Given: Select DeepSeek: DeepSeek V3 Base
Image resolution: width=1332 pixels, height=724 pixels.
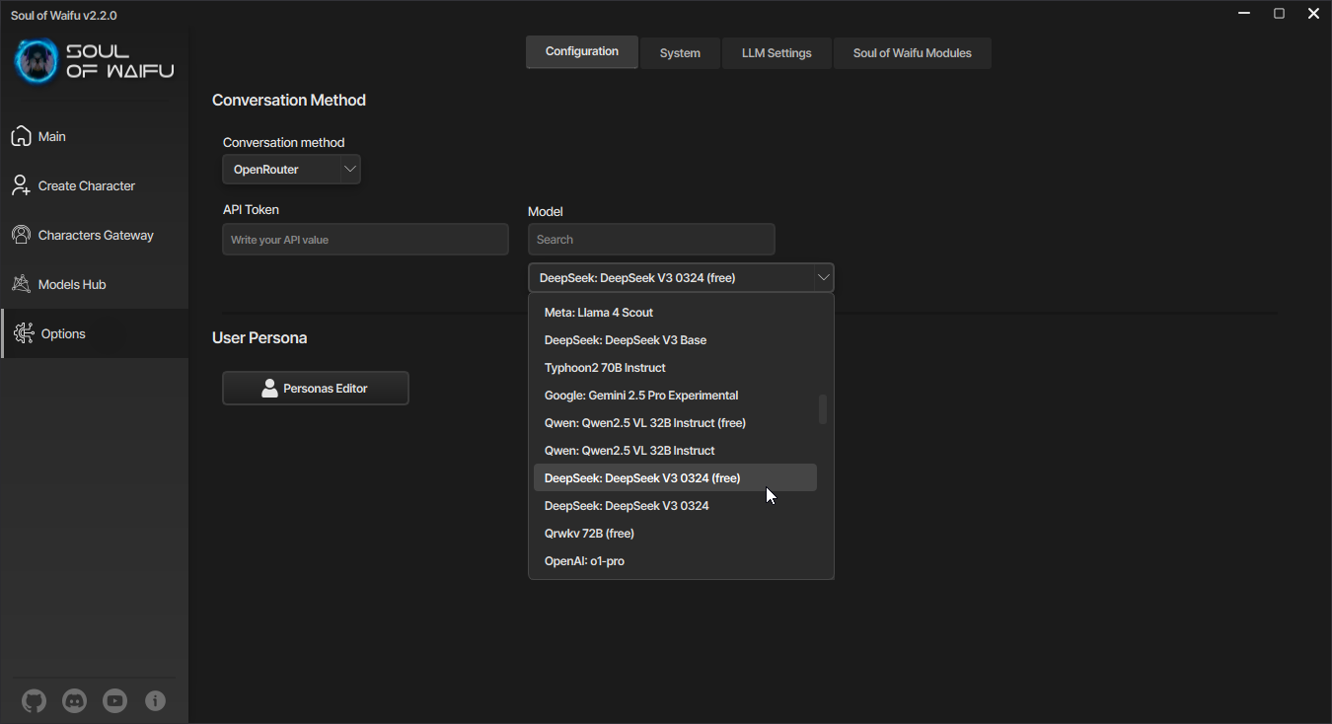Looking at the screenshot, I should tap(675, 340).
